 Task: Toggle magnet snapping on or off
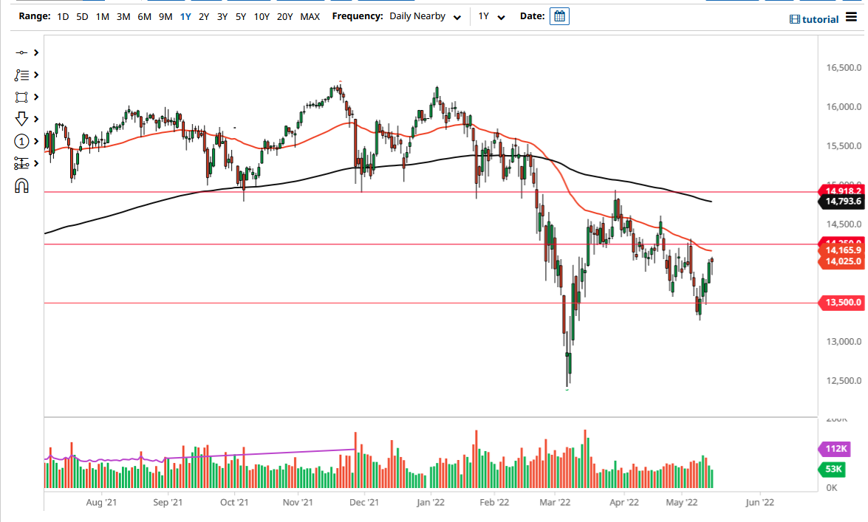[22, 185]
